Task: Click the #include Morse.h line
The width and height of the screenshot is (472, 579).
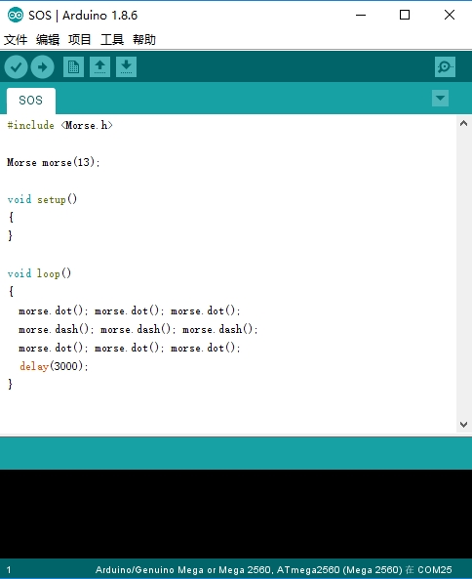Action: 60,126
